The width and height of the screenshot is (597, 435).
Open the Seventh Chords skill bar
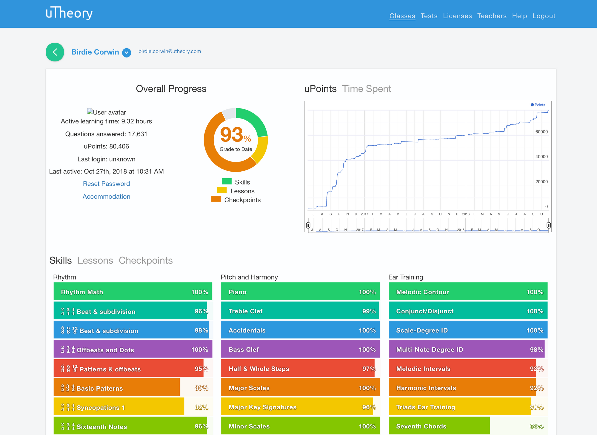[x=468, y=426]
